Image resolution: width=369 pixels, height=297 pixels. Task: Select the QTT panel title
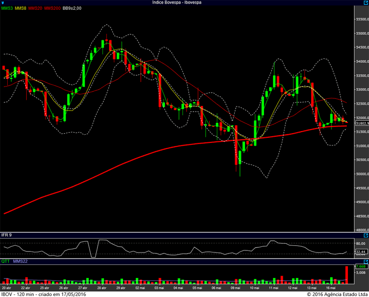(6, 261)
